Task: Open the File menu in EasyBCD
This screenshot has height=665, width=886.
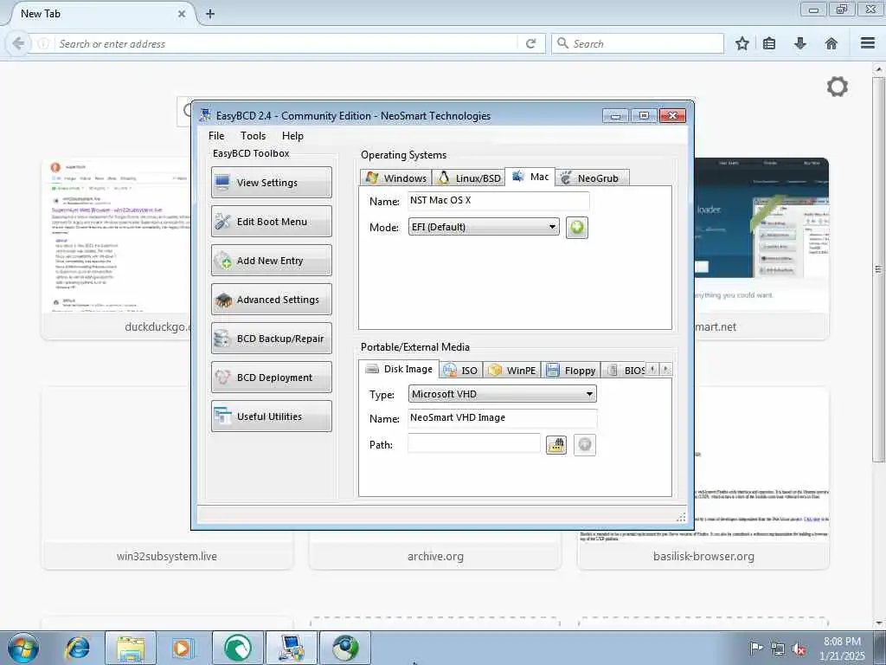Action: (215, 136)
